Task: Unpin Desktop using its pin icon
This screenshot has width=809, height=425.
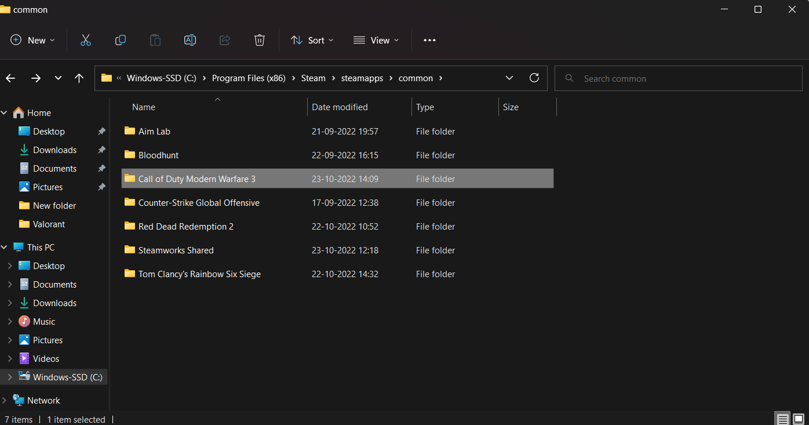Action: pyautogui.click(x=101, y=132)
